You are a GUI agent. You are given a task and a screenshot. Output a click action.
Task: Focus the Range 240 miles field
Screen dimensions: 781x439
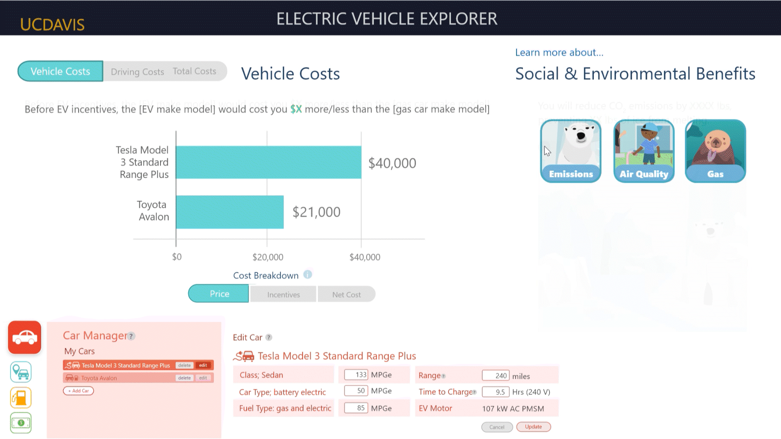click(496, 376)
